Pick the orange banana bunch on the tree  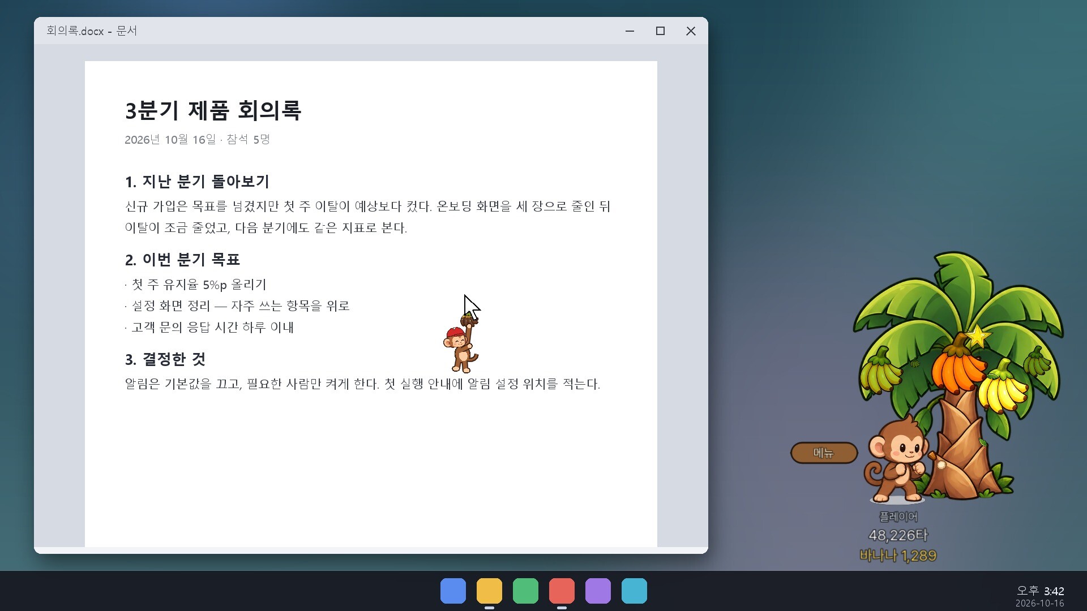958,366
